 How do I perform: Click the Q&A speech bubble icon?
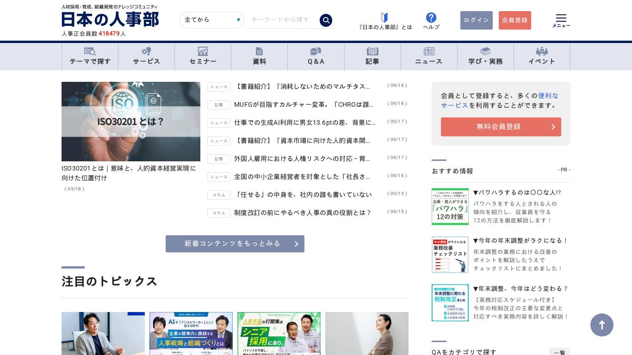click(x=316, y=51)
